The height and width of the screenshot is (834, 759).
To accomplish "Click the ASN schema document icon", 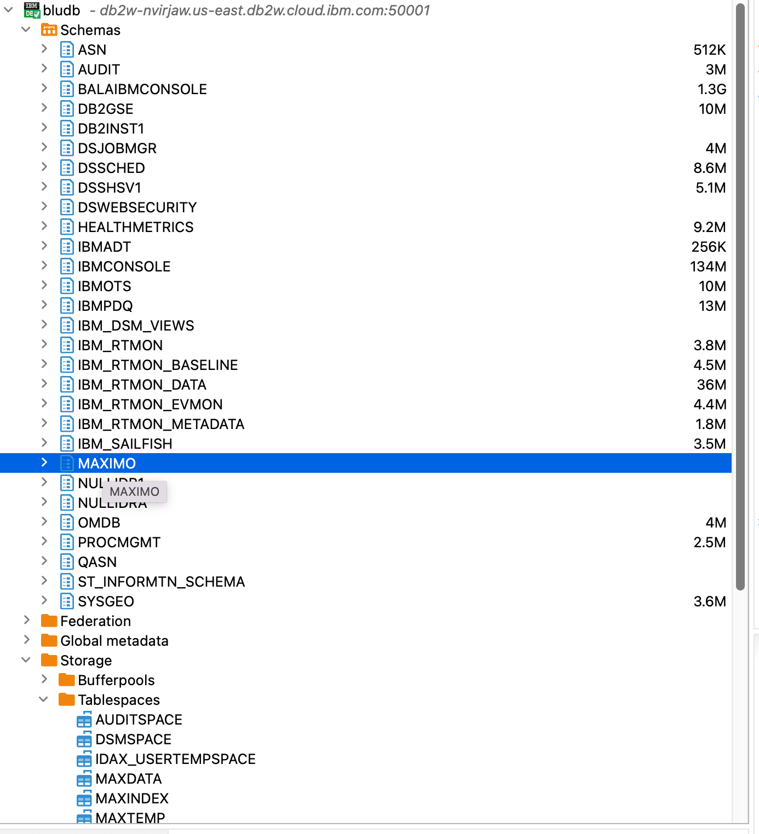I will [x=66, y=49].
